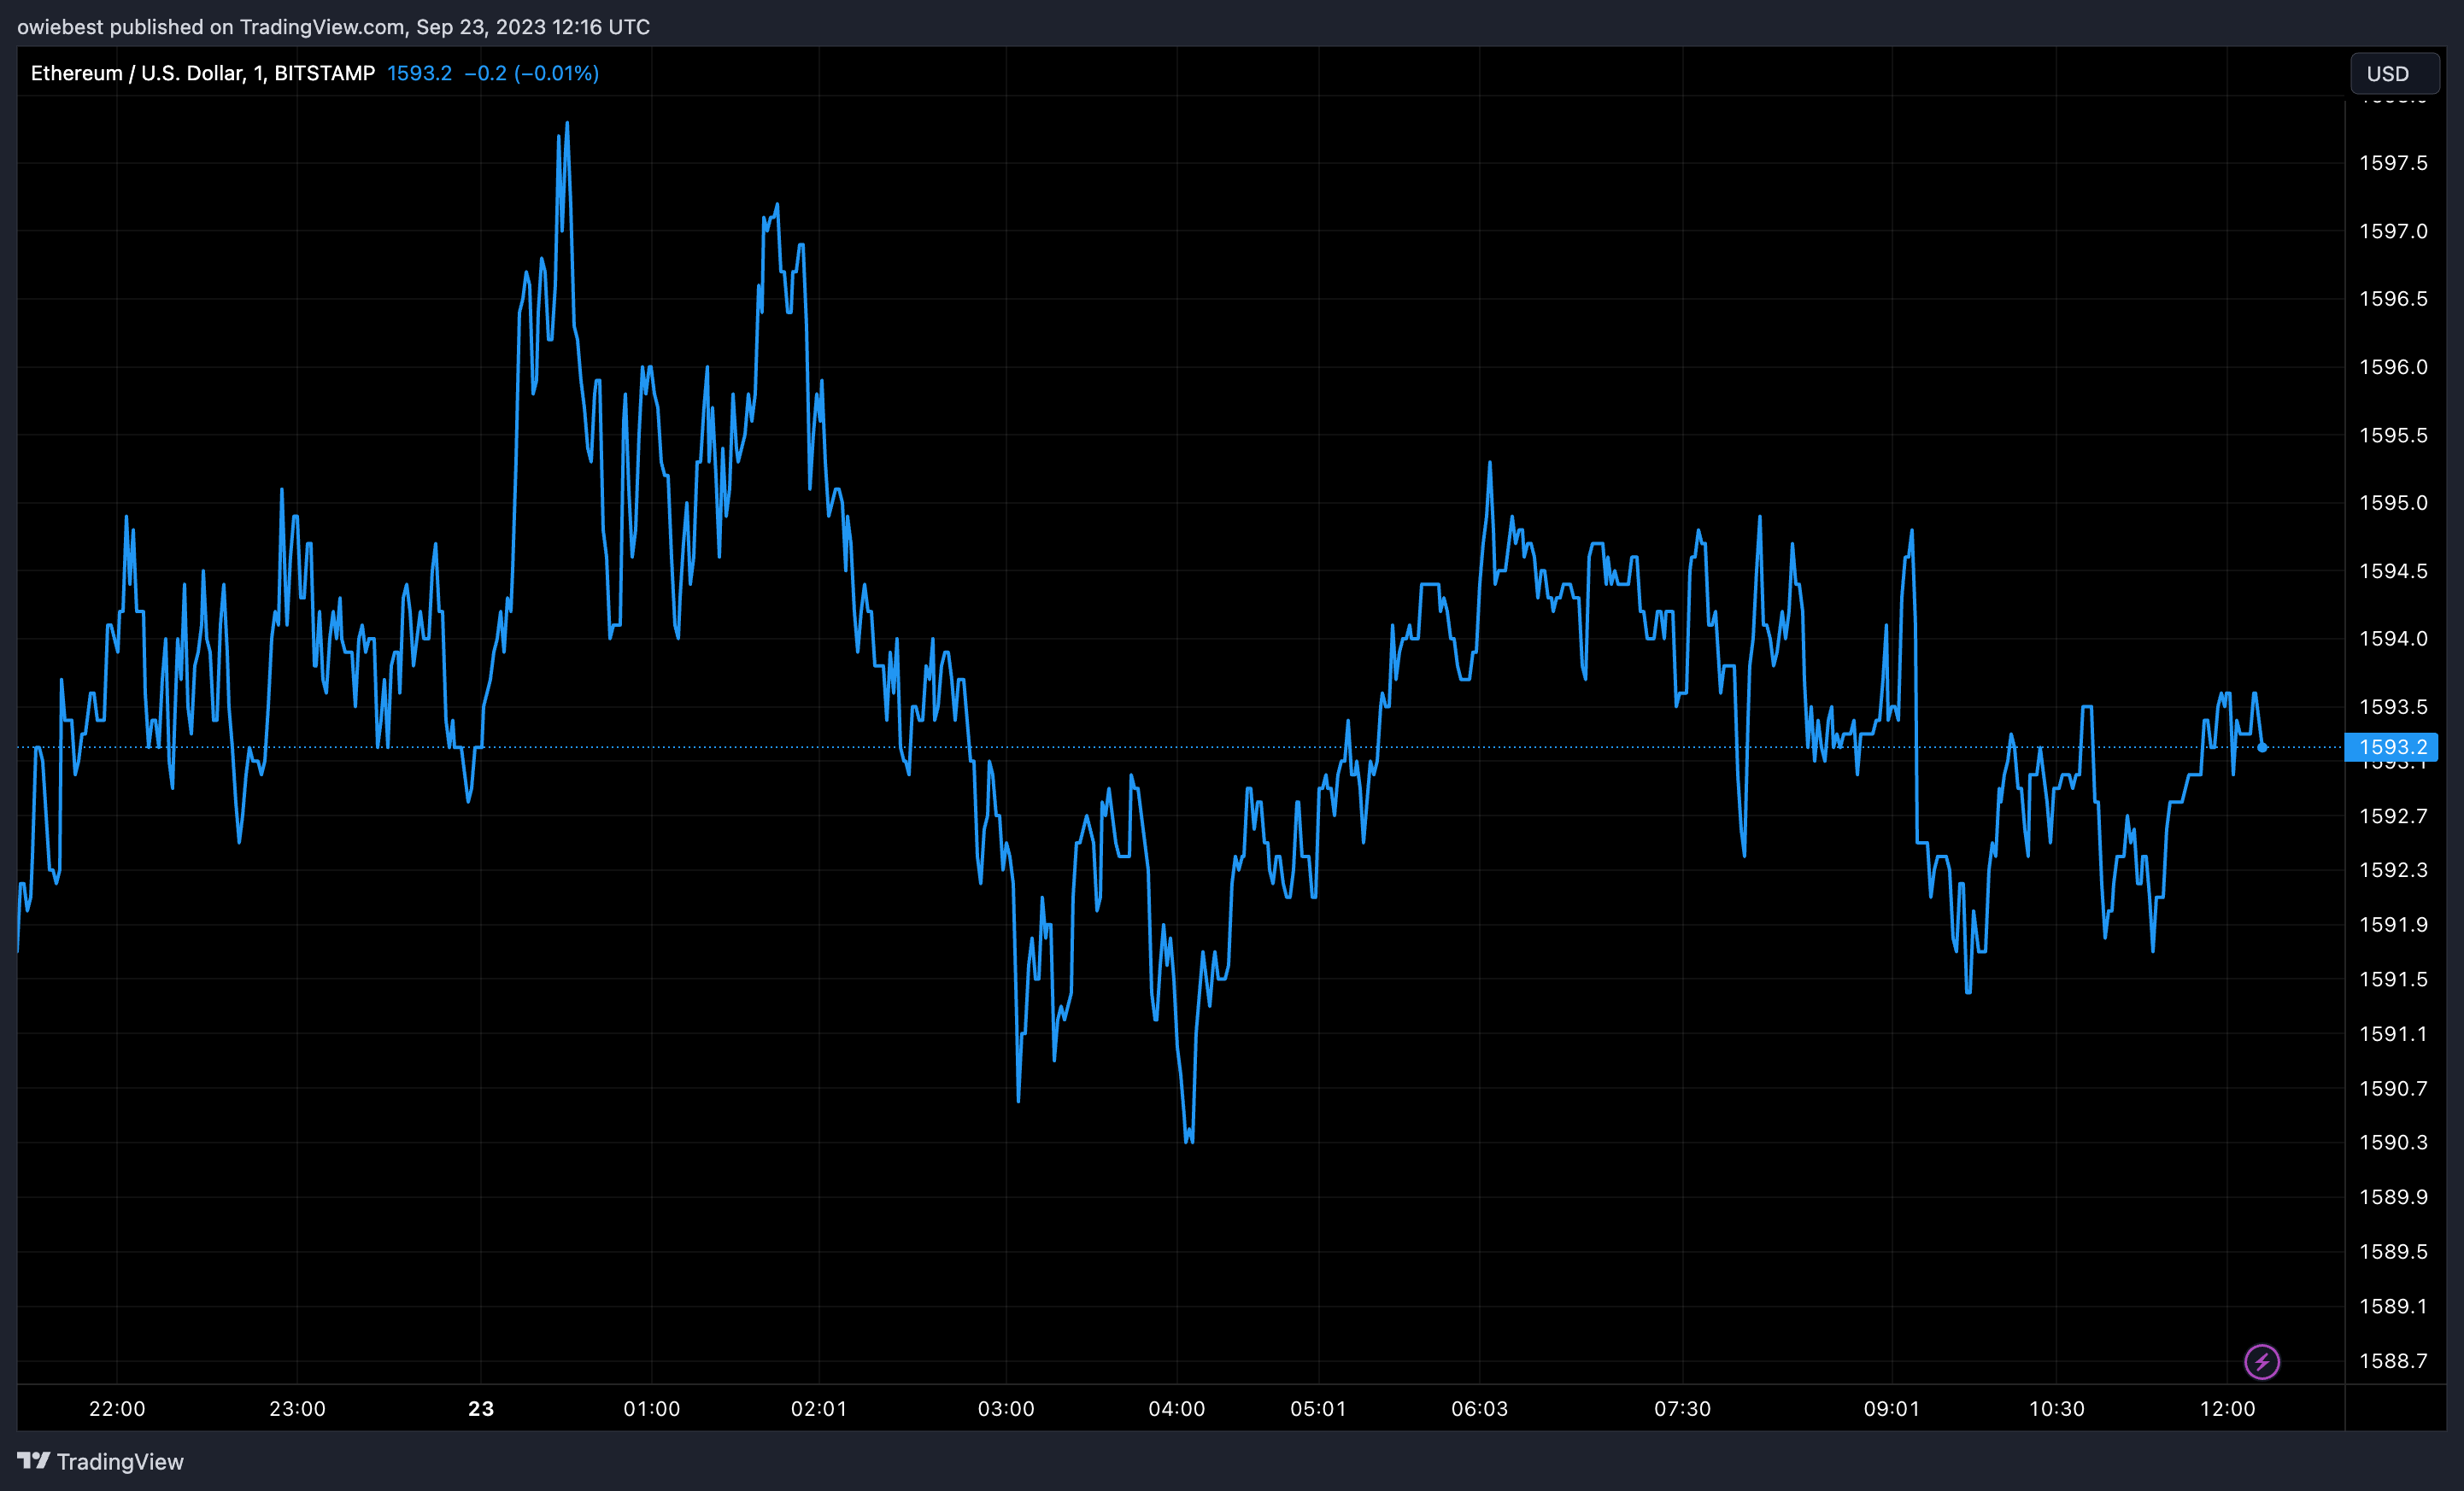Click the 1589.1 price axis label
2464x1491 pixels.
click(2393, 1307)
